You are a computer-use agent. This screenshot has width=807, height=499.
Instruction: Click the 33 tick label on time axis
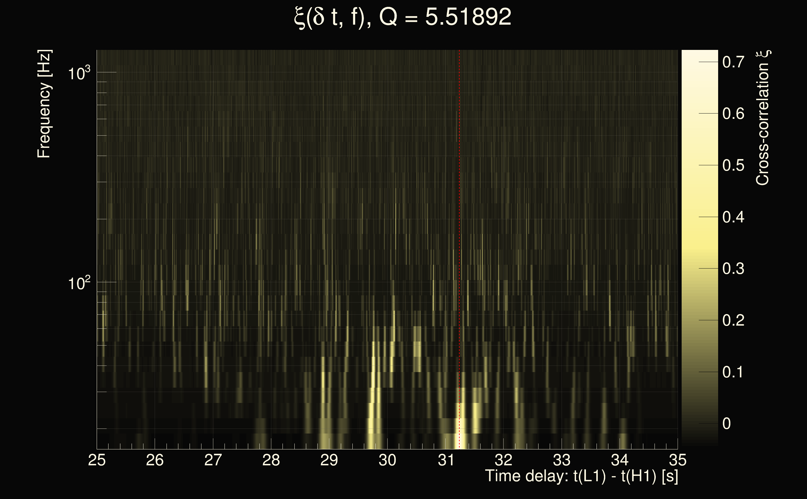coord(562,460)
